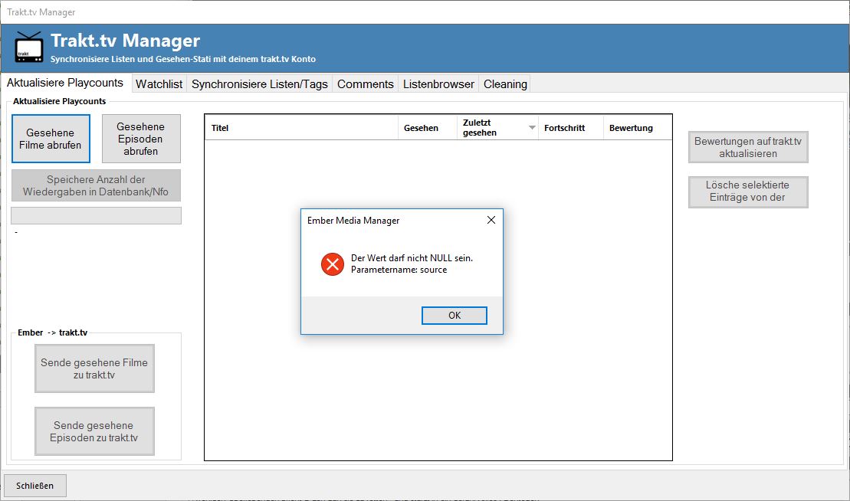Screen dimensions: 850x501
Task: Click the error message text 'Der Wert darf nicht NULL sein.'
Action: (412, 258)
